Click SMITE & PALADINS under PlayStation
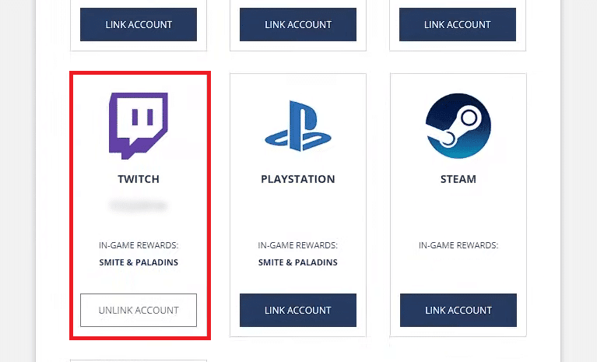The width and height of the screenshot is (597, 362). 298,262
